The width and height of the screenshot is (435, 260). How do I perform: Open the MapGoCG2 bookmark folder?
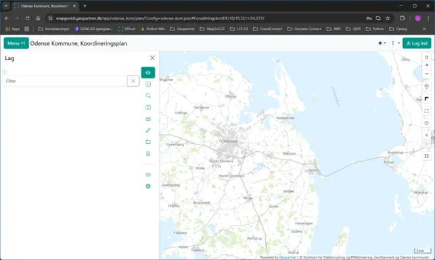212,29
